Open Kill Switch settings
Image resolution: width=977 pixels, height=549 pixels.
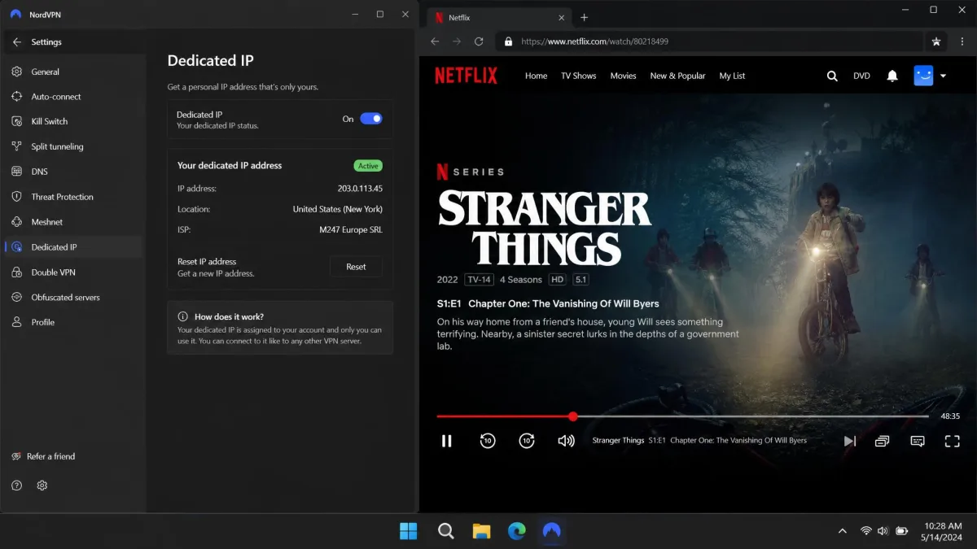pos(73,121)
